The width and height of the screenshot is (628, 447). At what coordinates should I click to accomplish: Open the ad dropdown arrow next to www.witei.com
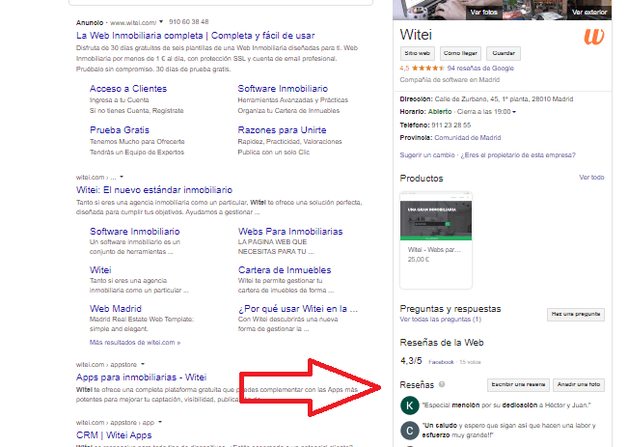(161, 21)
